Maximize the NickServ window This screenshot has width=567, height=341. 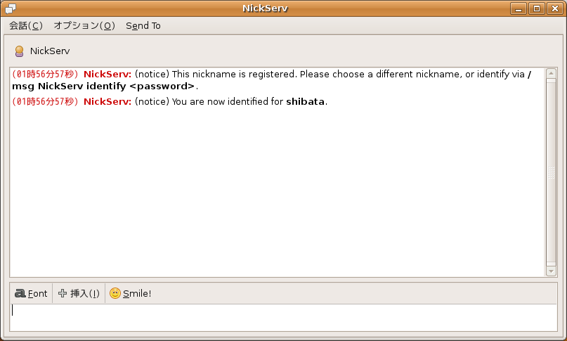coord(537,8)
